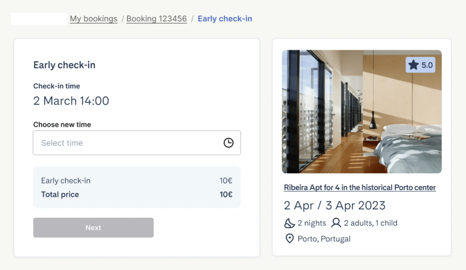The height and width of the screenshot is (270, 466).
Task: Go to Booking 123456 breadcrumb
Action: coord(156,19)
